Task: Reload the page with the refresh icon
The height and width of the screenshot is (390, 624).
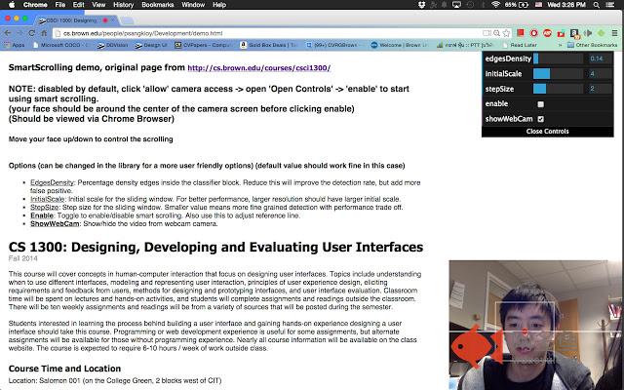Action: pos(32,33)
